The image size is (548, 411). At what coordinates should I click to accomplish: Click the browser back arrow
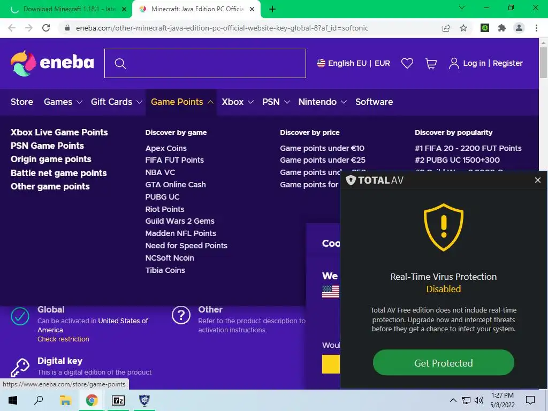point(12,28)
